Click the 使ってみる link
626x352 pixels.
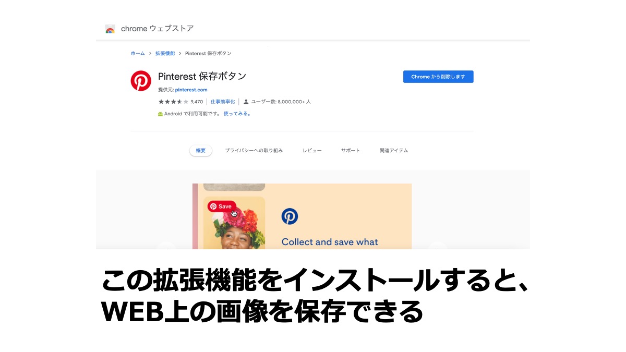click(237, 114)
